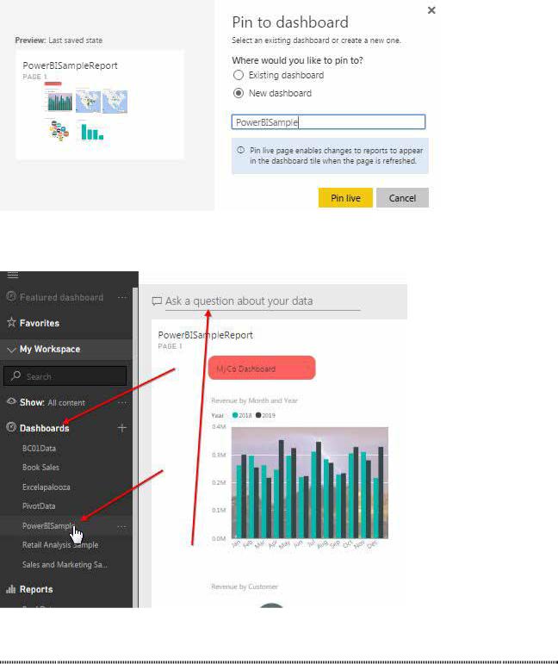The width and height of the screenshot is (558, 664).
Task: Click the Revenue by Customer chart title
Action: point(245,586)
